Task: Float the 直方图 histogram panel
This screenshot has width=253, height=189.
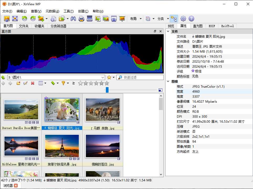Action: pos(155,31)
